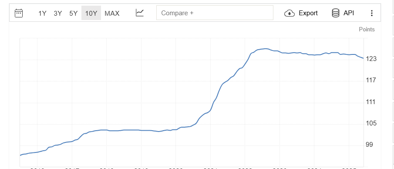Click the Export text label

[x=308, y=13]
